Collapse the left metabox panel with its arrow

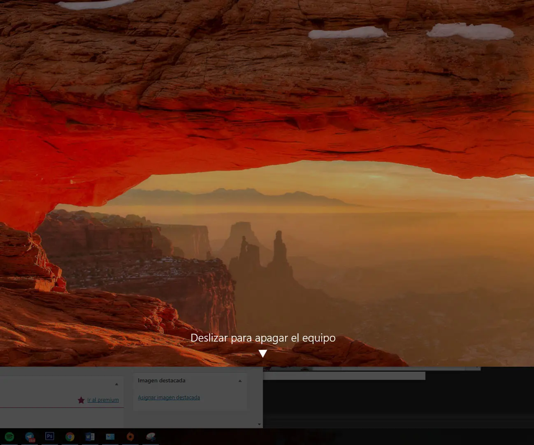point(116,384)
